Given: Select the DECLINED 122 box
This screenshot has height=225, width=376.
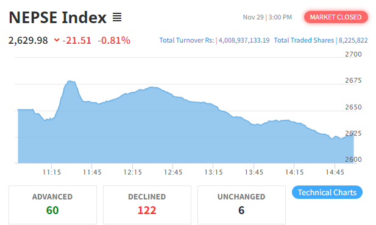Looking at the screenshot, I should pos(147,205).
